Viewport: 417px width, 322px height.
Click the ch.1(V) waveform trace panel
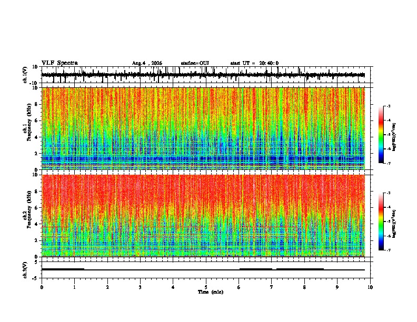pos(206,75)
